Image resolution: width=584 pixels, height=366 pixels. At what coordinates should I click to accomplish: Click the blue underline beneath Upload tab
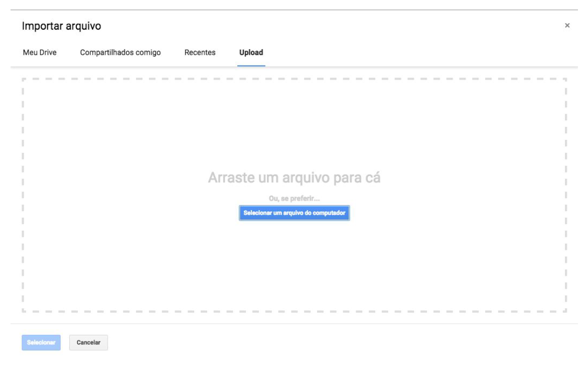click(x=251, y=66)
